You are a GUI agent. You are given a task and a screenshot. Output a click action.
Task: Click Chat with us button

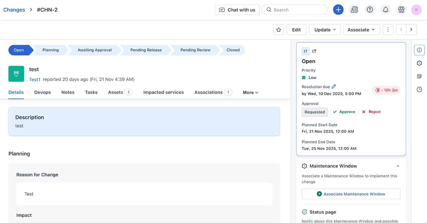(237, 10)
